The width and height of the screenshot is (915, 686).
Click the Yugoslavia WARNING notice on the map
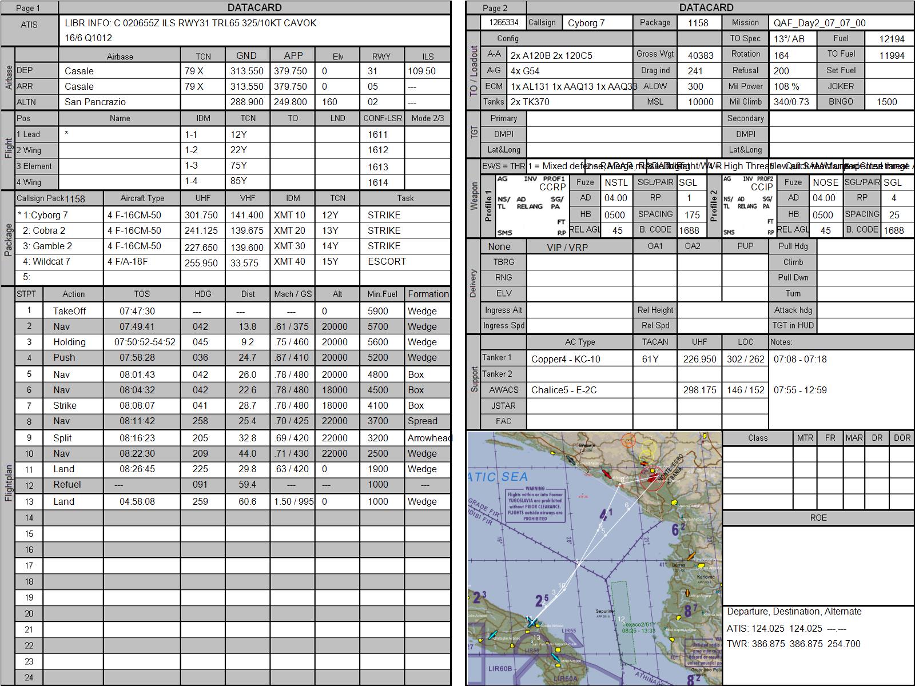click(535, 505)
